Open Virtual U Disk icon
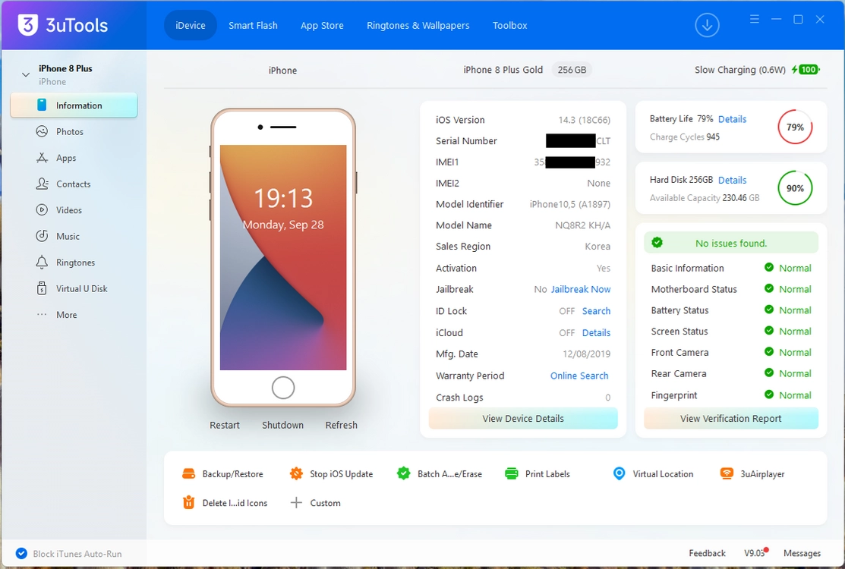 click(x=42, y=288)
